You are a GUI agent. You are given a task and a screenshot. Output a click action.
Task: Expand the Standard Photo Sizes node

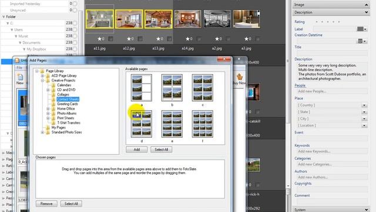(x=42, y=132)
